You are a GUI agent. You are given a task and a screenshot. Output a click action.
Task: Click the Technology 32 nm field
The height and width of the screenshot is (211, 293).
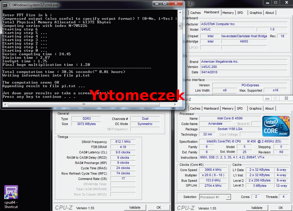(207, 134)
